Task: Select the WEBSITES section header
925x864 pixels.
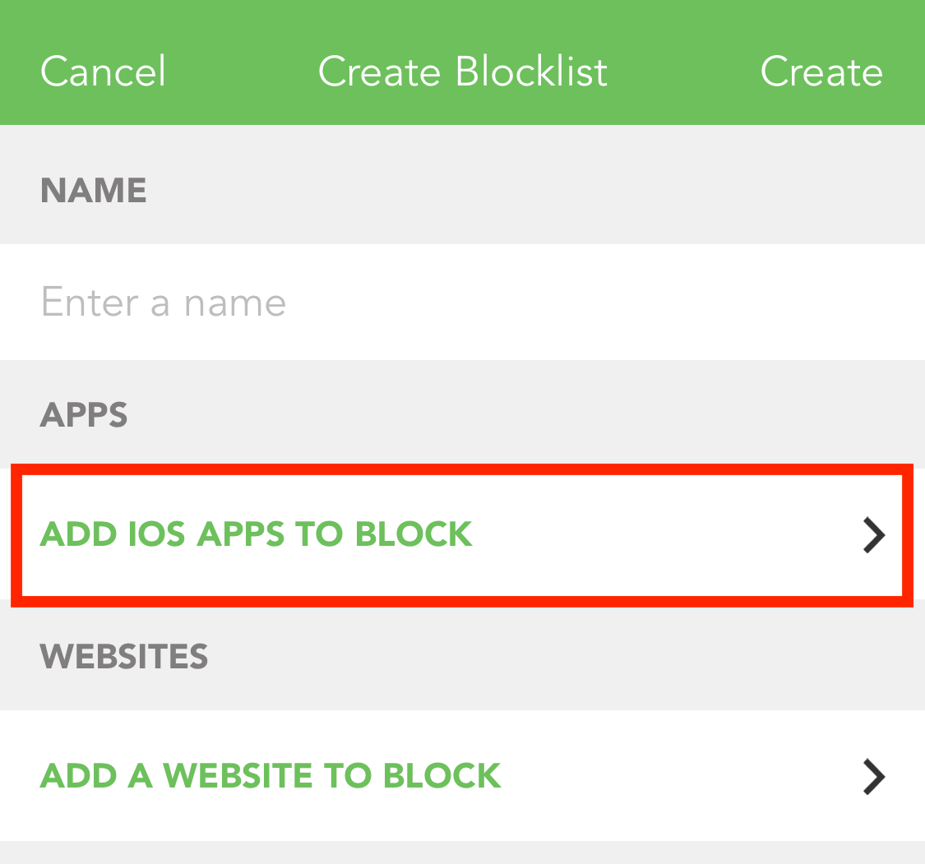Action: 123,657
